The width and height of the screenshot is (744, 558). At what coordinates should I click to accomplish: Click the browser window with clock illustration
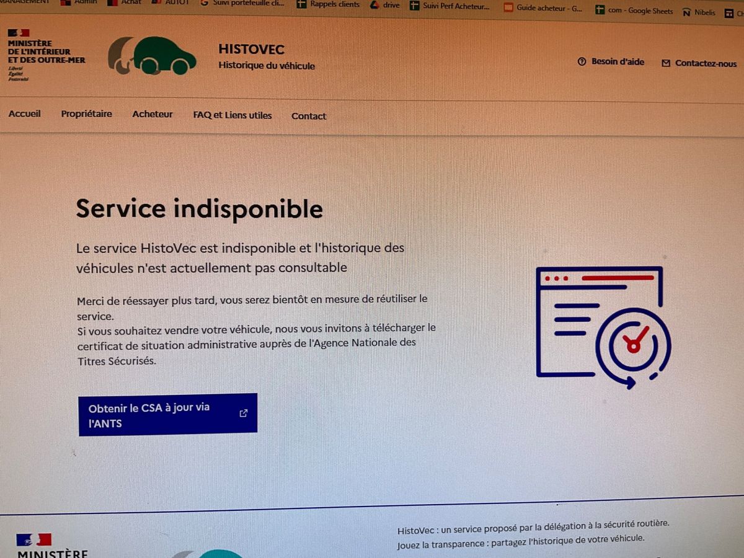pyautogui.click(x=603, y=327)
